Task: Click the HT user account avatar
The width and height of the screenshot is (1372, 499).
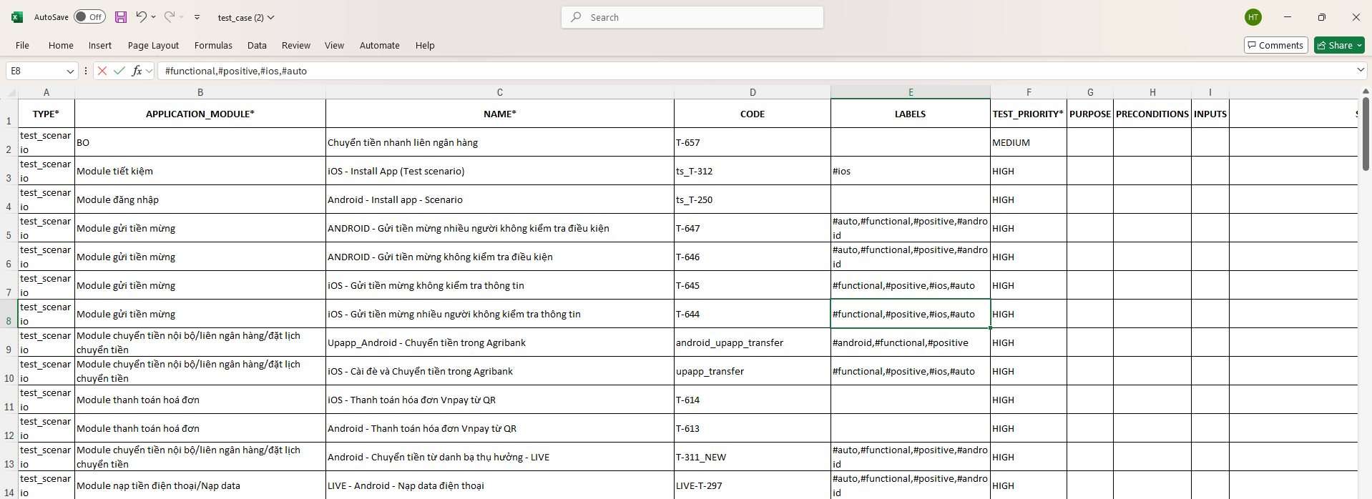Action: [x=1253, y=17]
